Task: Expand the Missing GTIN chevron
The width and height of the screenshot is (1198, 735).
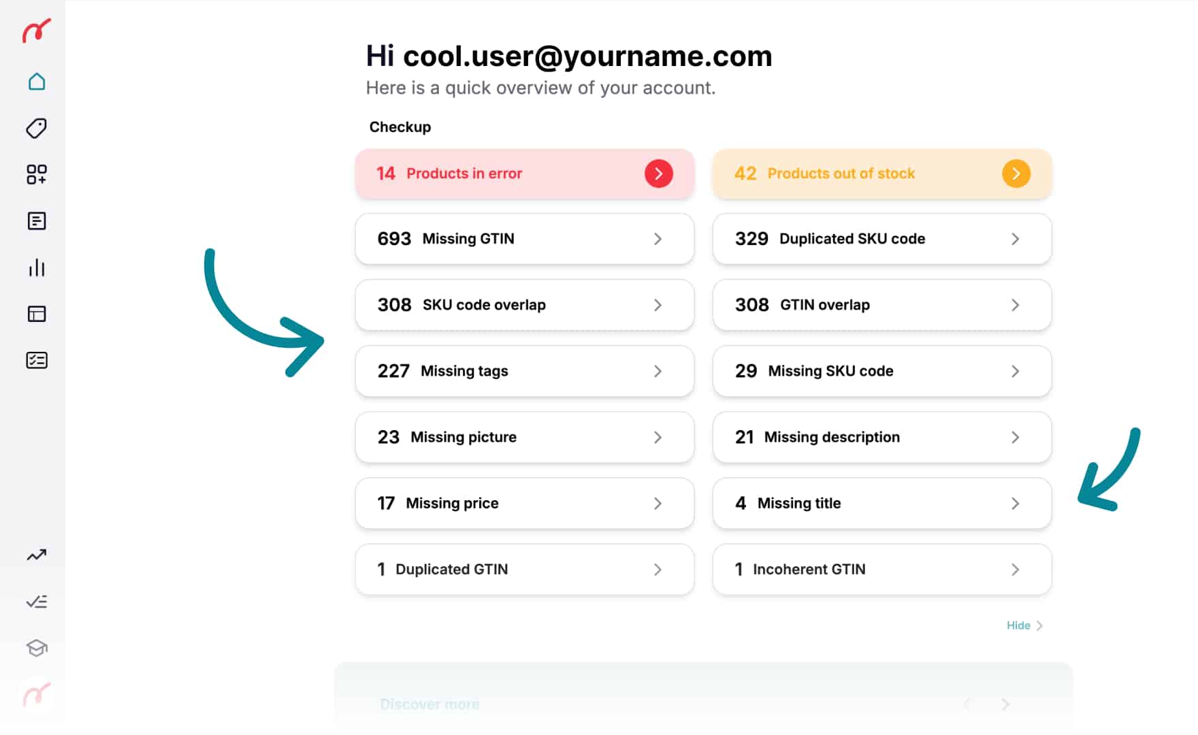Action: tap(658, 239)
